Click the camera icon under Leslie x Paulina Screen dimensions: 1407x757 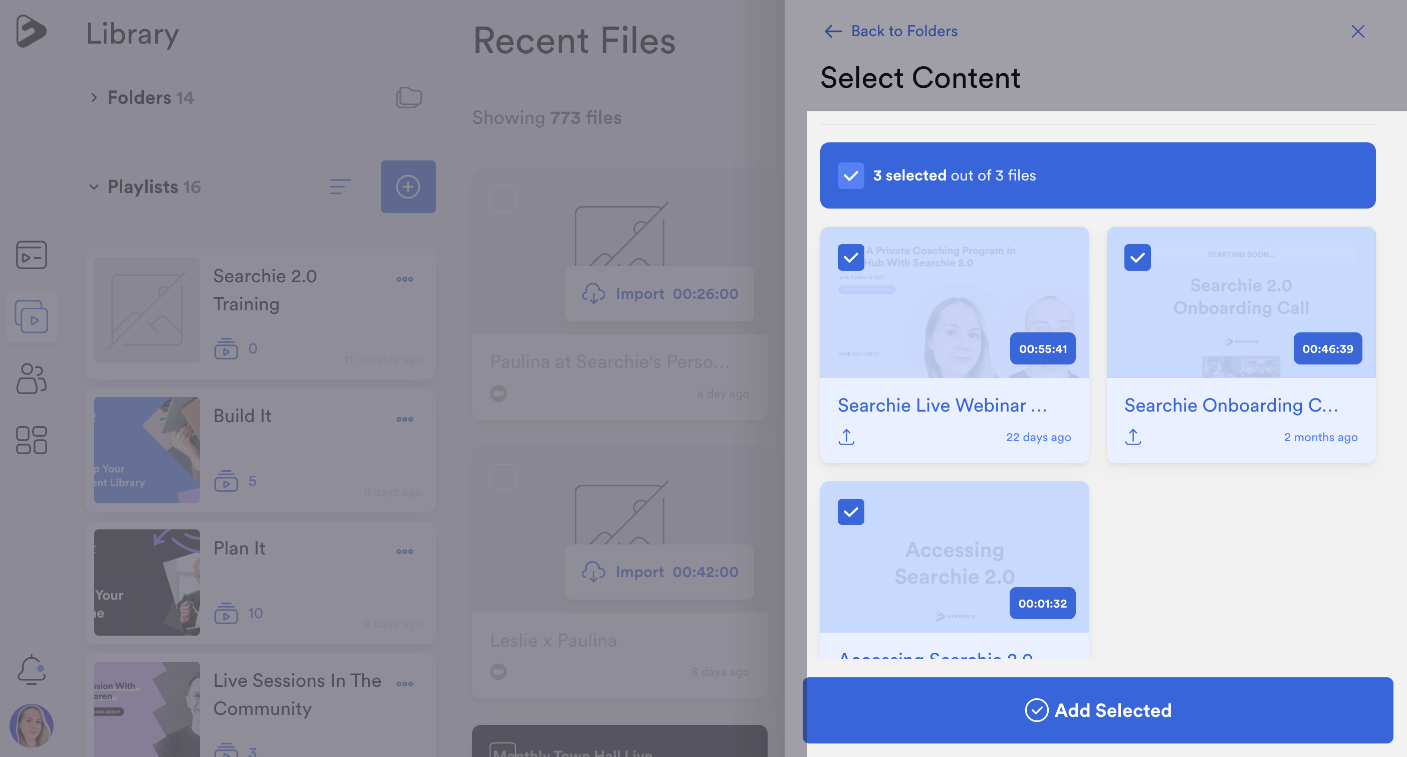pyautogui.click(x=498, y=672)
